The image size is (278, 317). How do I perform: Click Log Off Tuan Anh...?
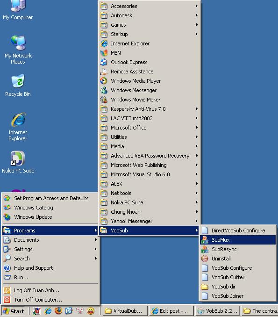pos(50,290)
